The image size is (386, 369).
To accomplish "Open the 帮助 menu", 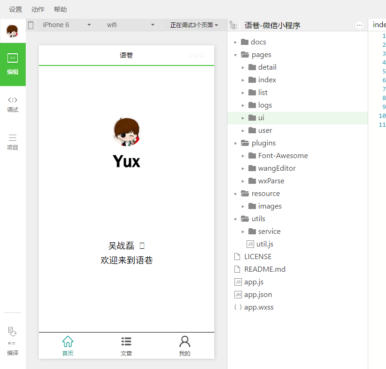I will tap(60, 9).
